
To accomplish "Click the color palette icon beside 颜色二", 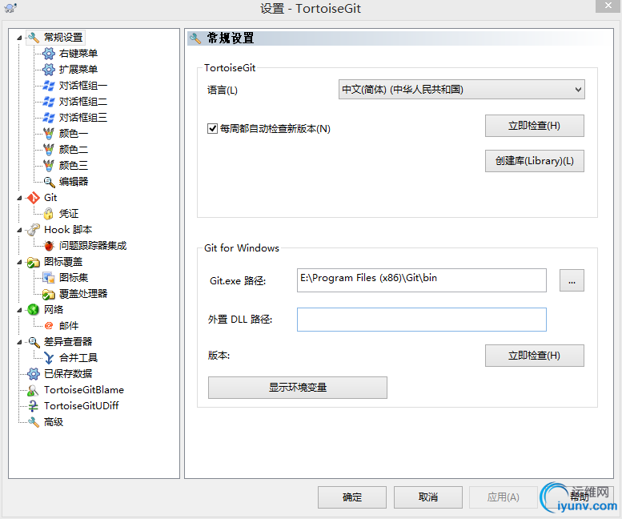I will 48,150.
